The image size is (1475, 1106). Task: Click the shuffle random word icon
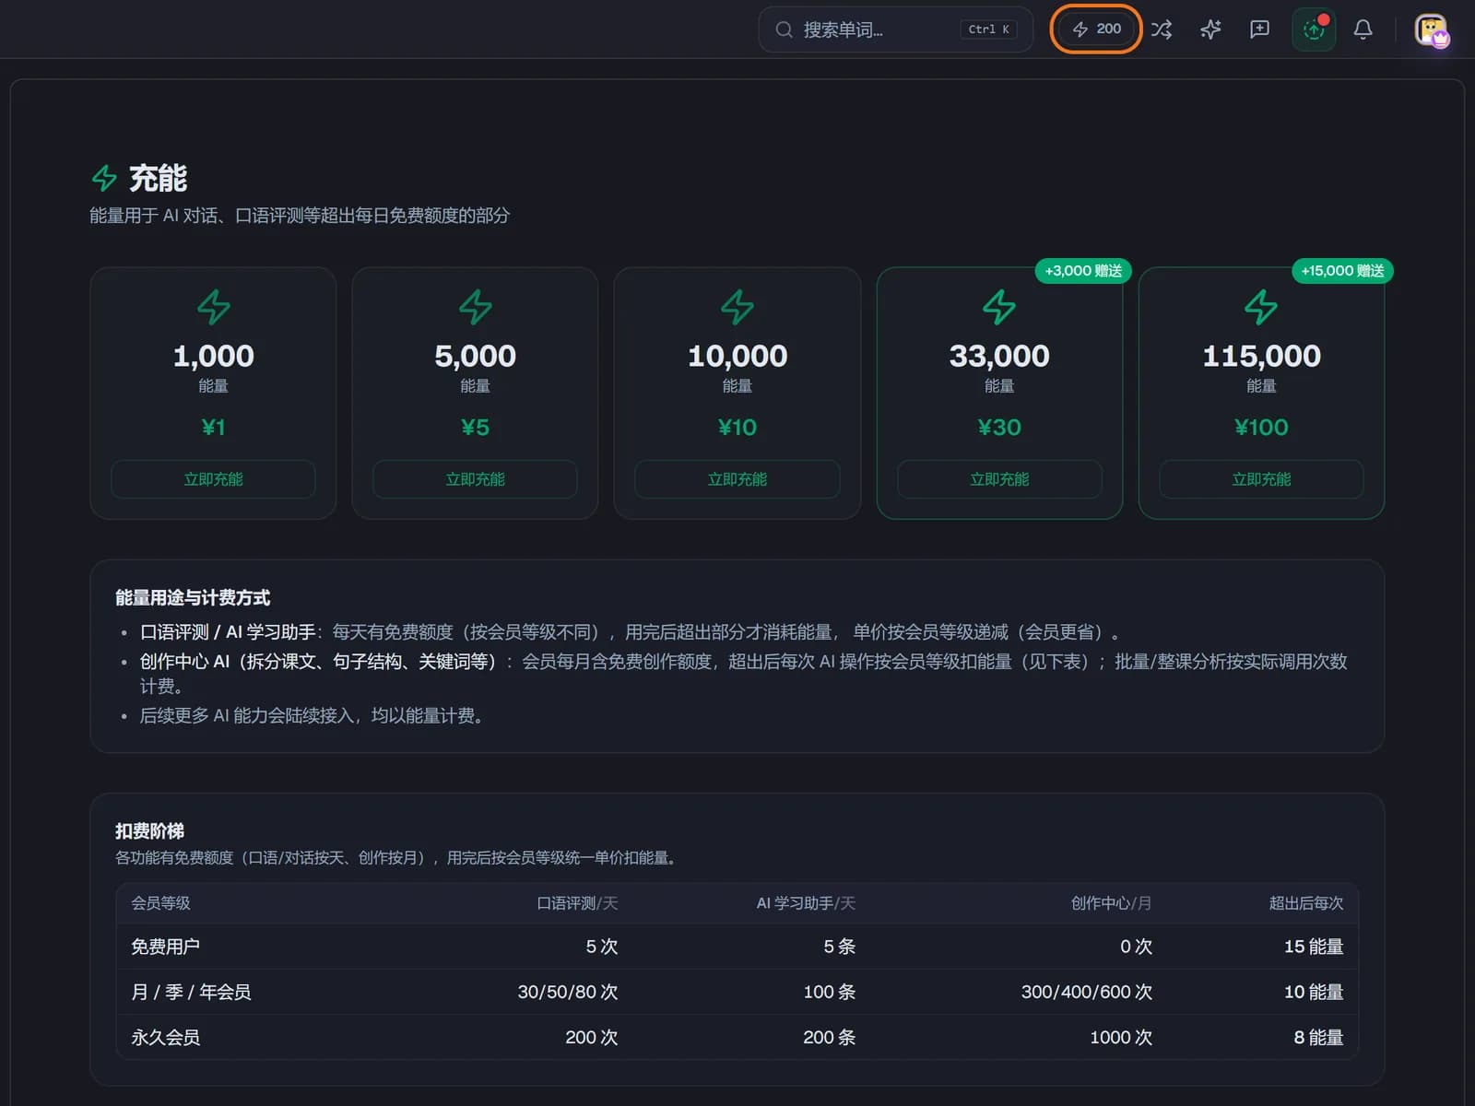coord(1162,29)
